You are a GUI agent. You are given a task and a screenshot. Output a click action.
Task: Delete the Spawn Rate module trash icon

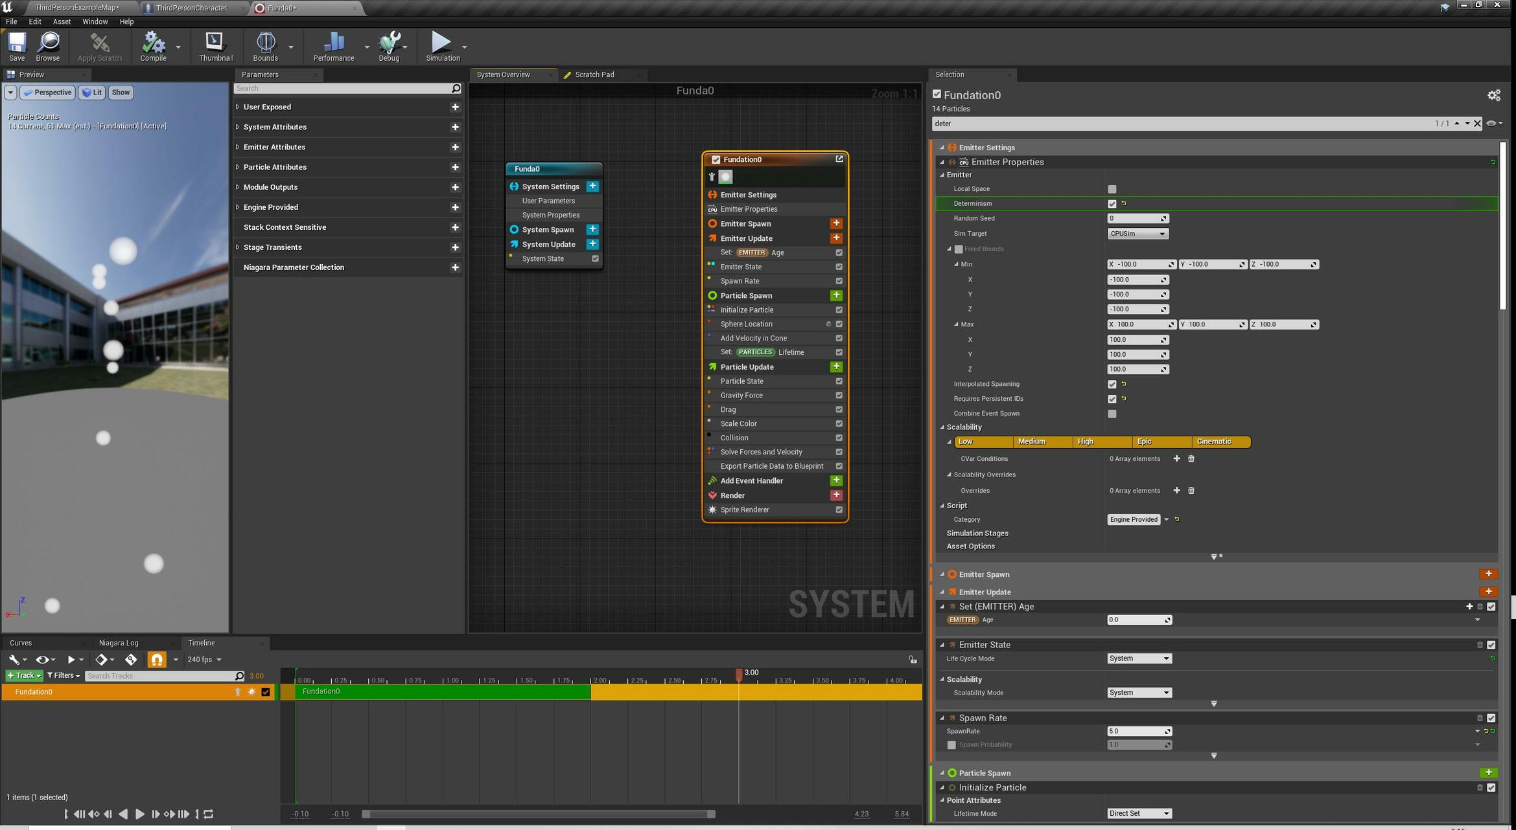(x=1480, y=718)
